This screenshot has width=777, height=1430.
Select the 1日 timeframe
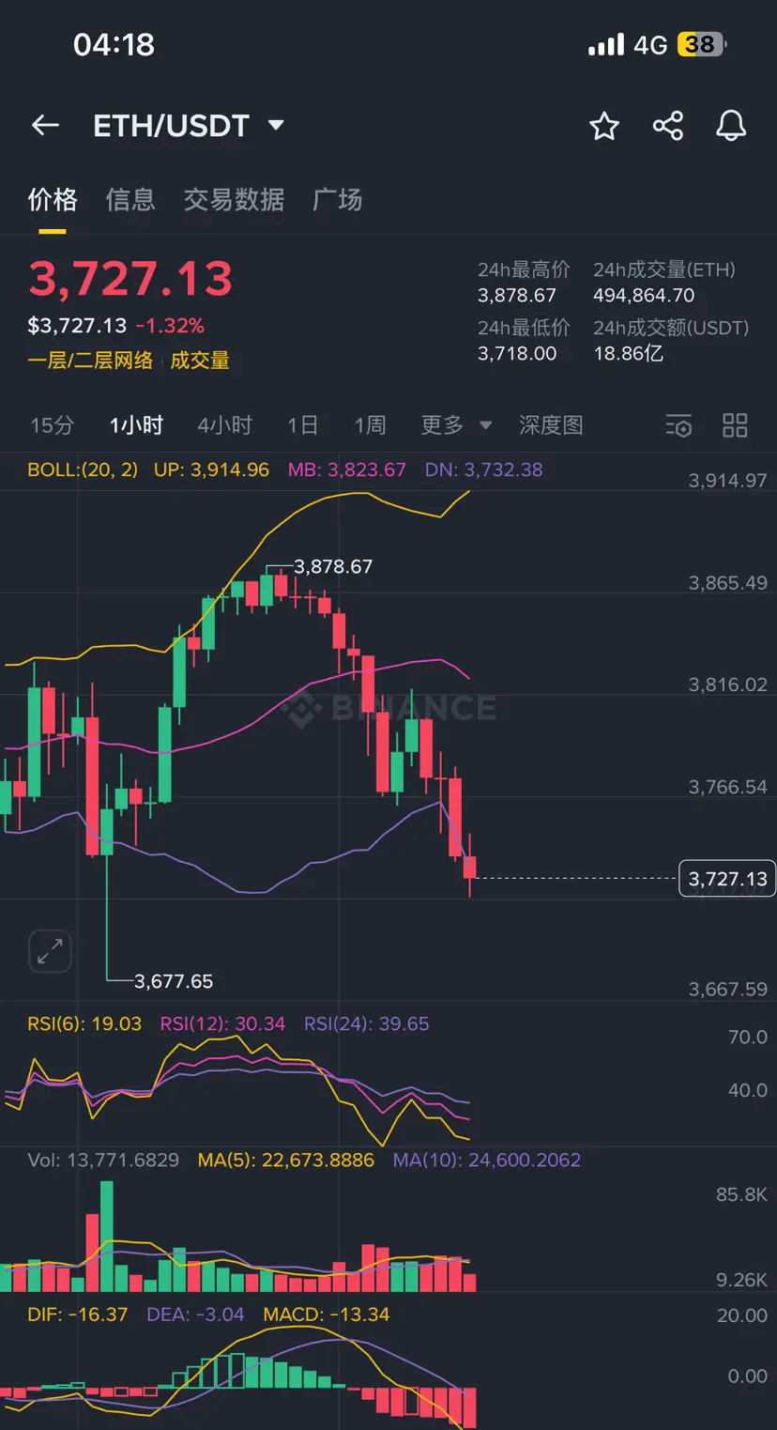coord(303,425)
